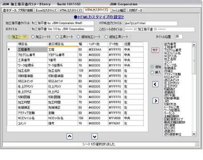
Task: Choose the 挿入 (insert) mode radio
Action: point(156,72)
